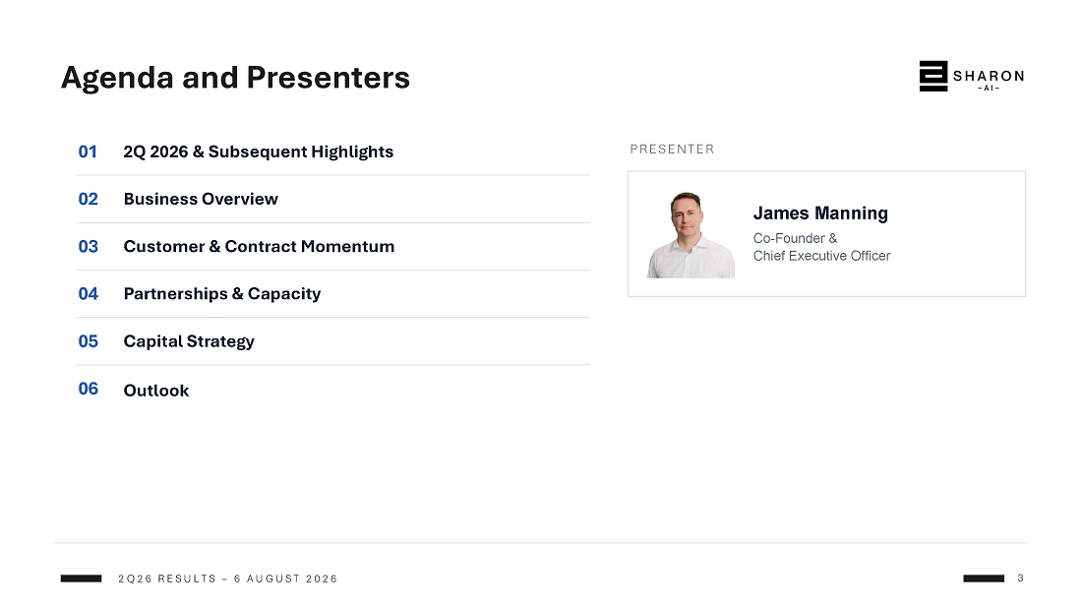
Task: Click the number 02 agenda marker
Action: pyautogui.click(x=89, y=199)
